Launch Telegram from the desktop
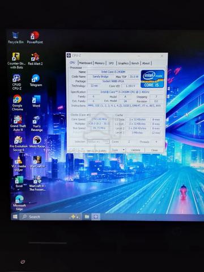 click(x=36, y=80)
